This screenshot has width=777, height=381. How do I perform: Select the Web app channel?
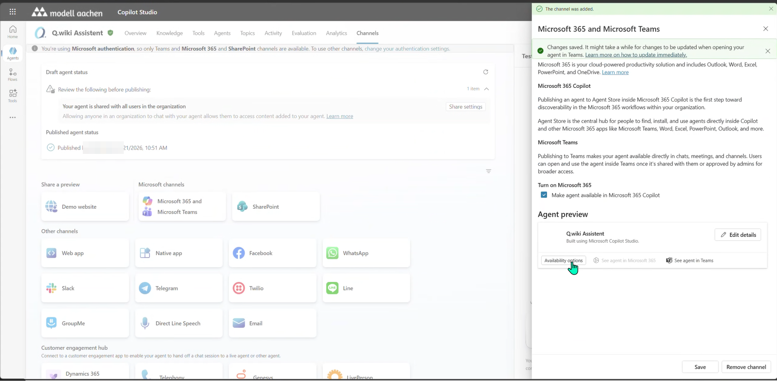pyautogui.click(x=85, y=253)
